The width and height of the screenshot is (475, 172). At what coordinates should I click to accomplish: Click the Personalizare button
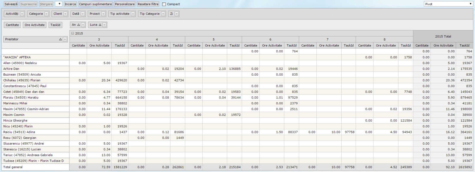(x=124, y=4)
